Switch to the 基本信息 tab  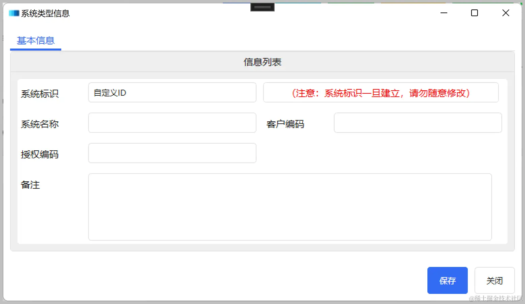coord(36,41)
